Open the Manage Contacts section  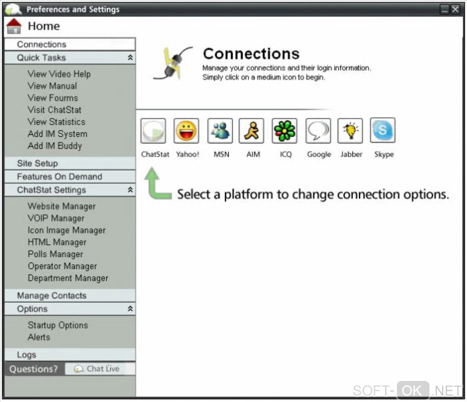tap(70, 296)
